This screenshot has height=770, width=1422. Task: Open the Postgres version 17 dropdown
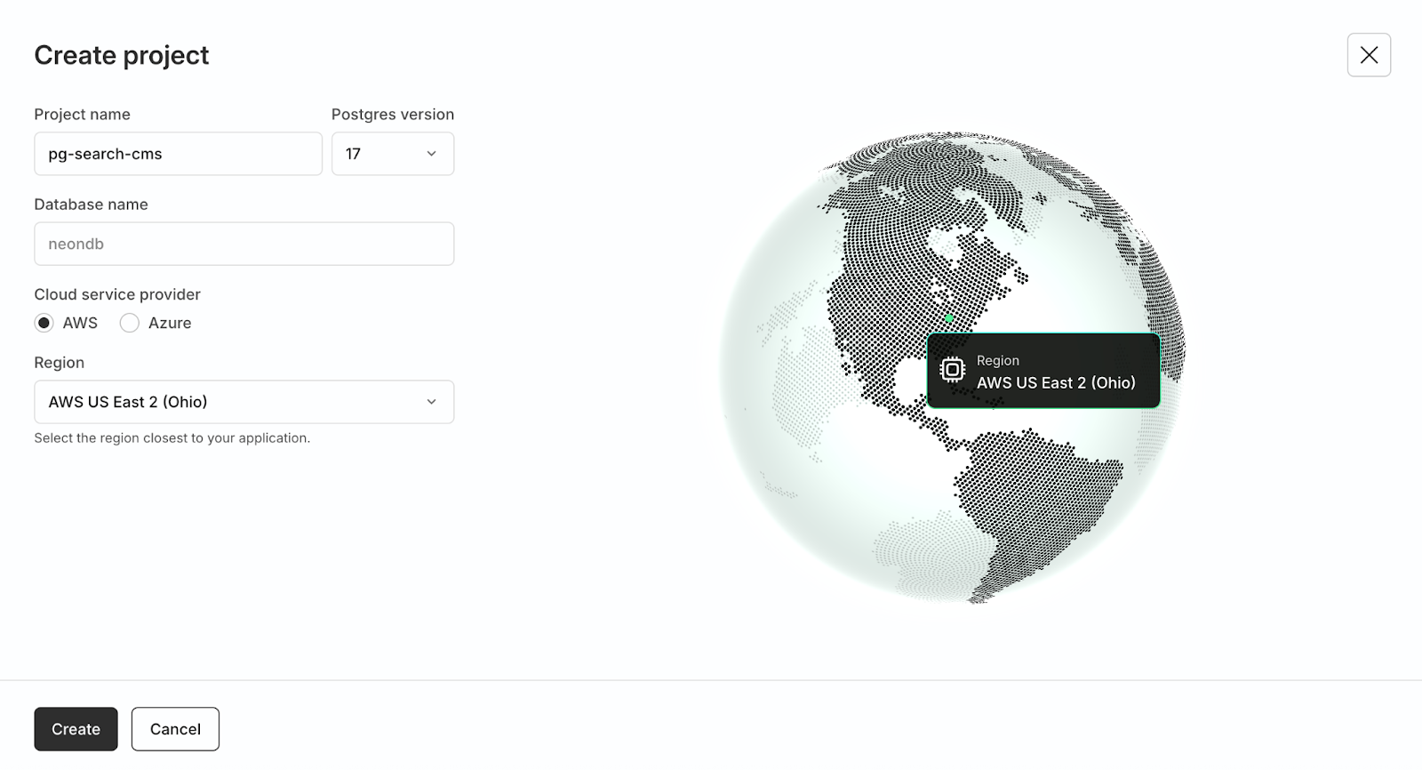393,154
